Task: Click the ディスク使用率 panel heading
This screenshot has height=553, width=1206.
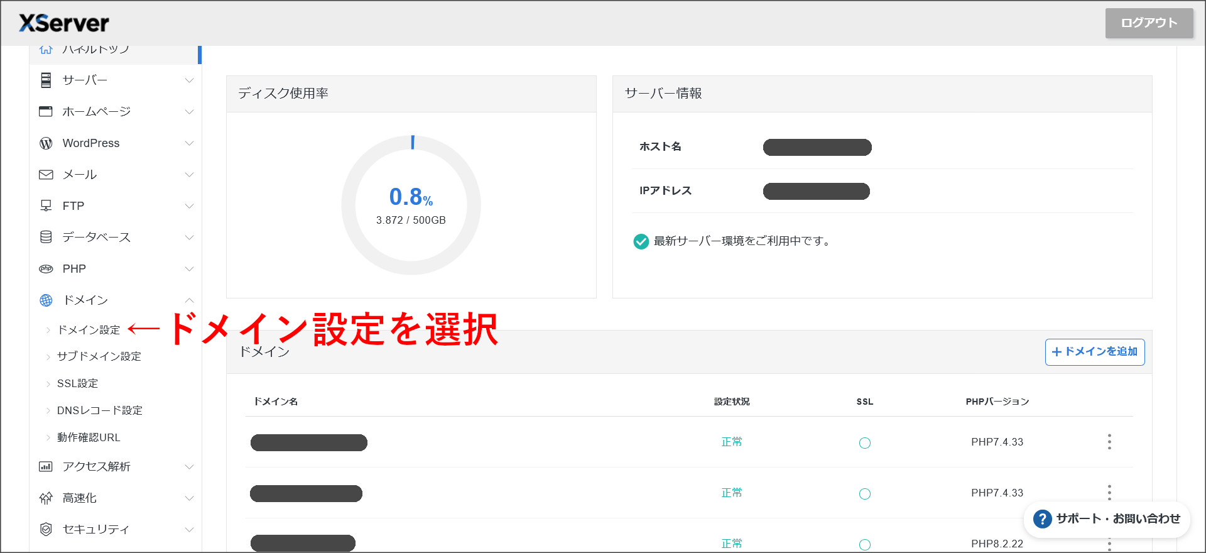Action: tap(283, 94)
